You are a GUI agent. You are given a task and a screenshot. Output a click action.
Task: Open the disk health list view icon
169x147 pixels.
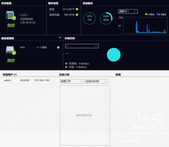coord(60,37)
